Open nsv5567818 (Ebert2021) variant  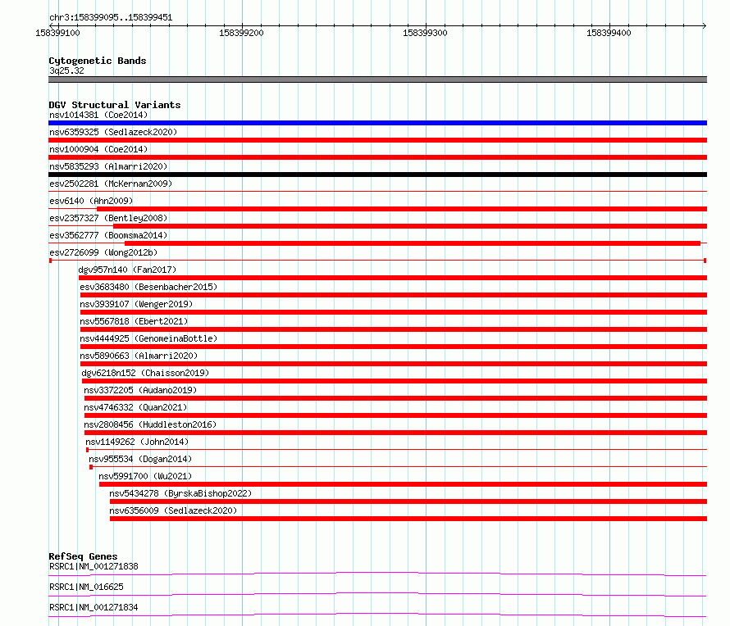[x=134, y=321]
